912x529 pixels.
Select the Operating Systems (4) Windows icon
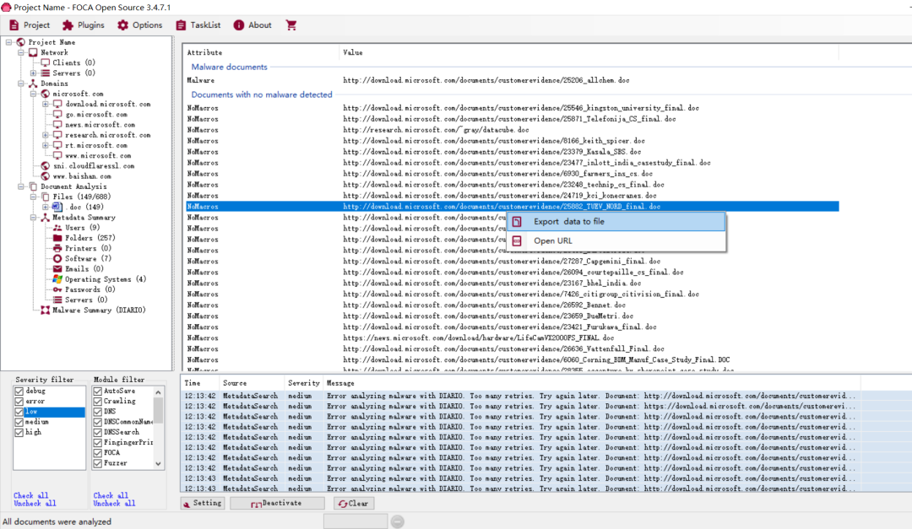tap(57, 279)
